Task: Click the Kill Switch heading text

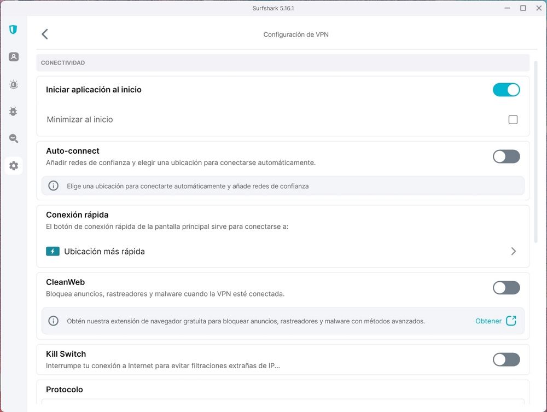Action: point(66,354)
